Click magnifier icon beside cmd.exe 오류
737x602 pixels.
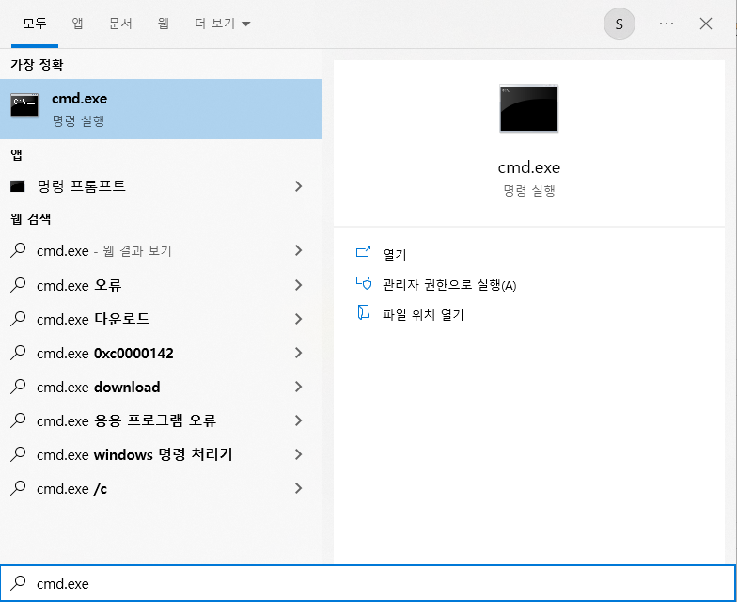(x=18, y=285)
